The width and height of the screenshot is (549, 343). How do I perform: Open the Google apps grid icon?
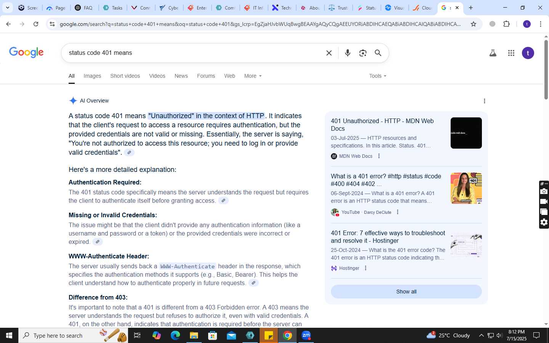pos(511,53)
